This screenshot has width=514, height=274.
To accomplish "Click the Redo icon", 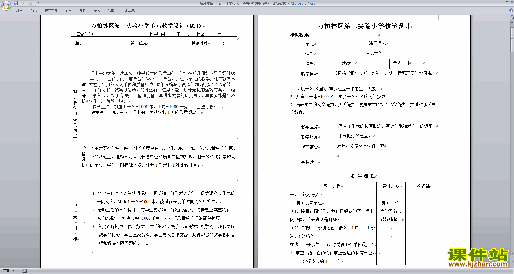I will 31,3.
